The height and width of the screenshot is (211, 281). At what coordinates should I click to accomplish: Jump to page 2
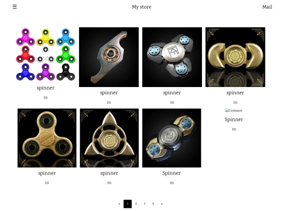coord(136,204)
